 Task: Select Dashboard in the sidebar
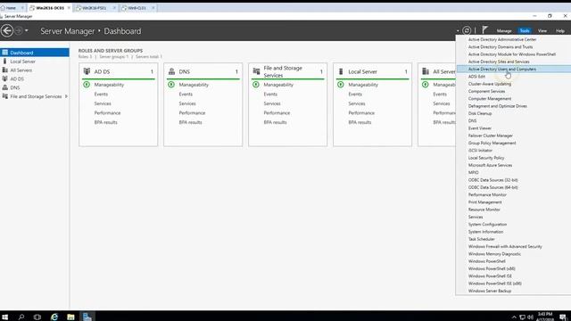(x=35, y=53)
